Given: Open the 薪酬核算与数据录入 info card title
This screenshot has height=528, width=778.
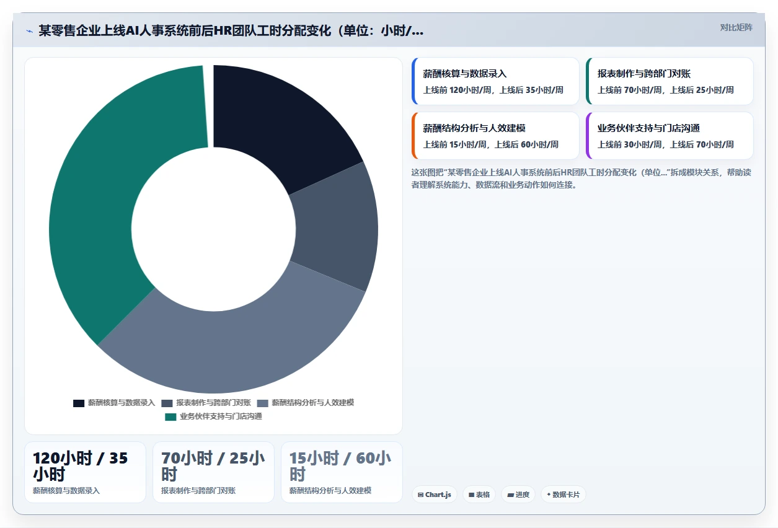Looking at the screenshot, I should click(465, 74).
